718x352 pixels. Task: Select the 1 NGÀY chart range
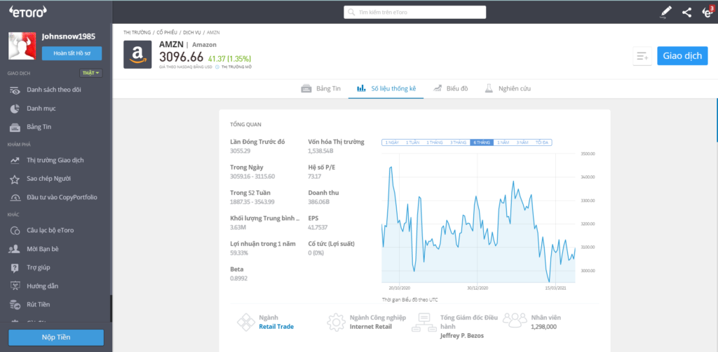(392, 142)
